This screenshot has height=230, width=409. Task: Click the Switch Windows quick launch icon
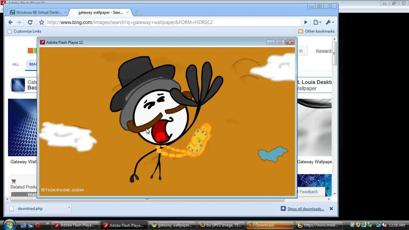click(30, 225)
